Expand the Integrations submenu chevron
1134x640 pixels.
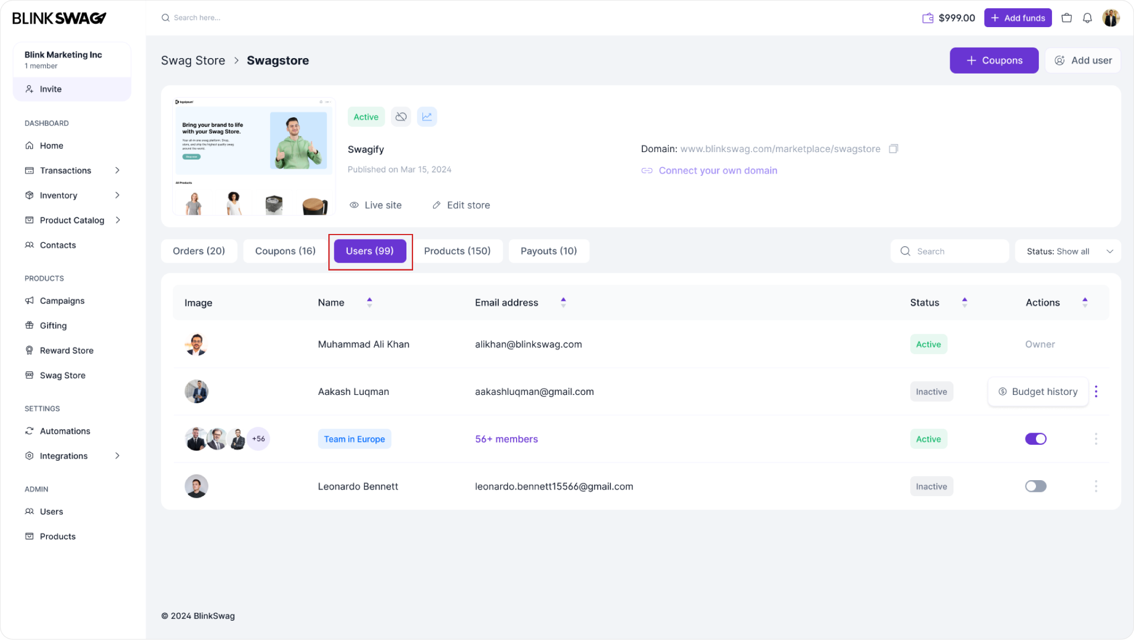[117, 456]
